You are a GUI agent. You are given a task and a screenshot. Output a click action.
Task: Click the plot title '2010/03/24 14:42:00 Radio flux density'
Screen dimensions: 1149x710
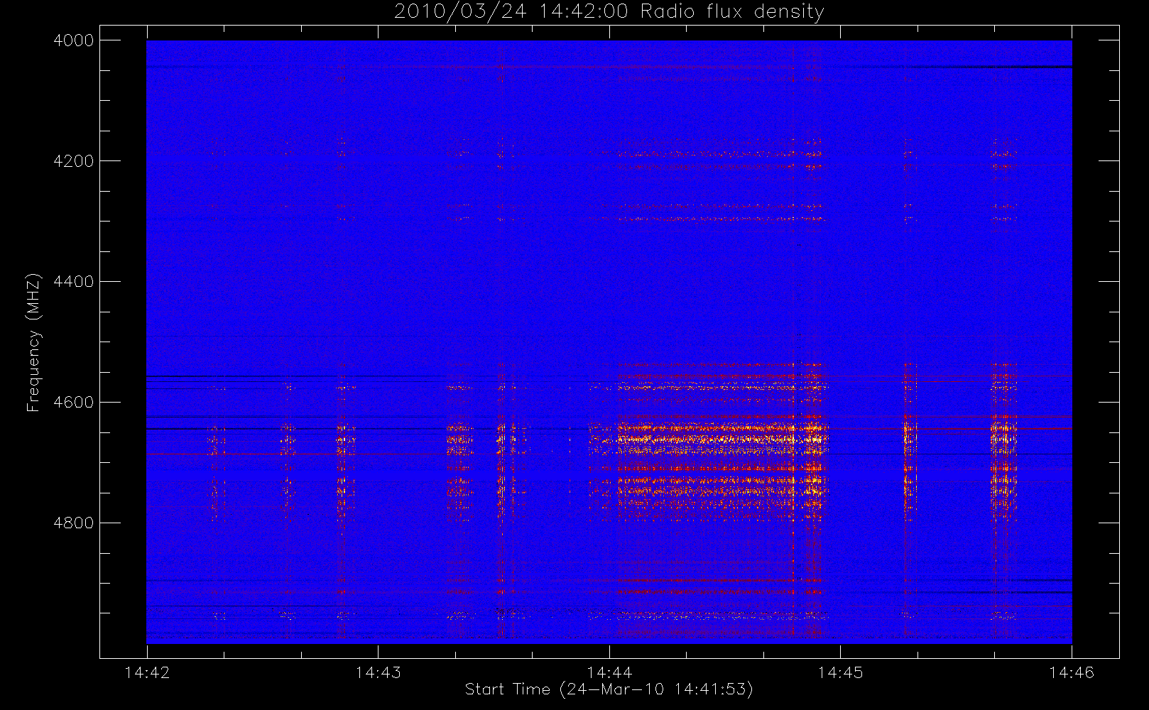[x=609, y=12]
